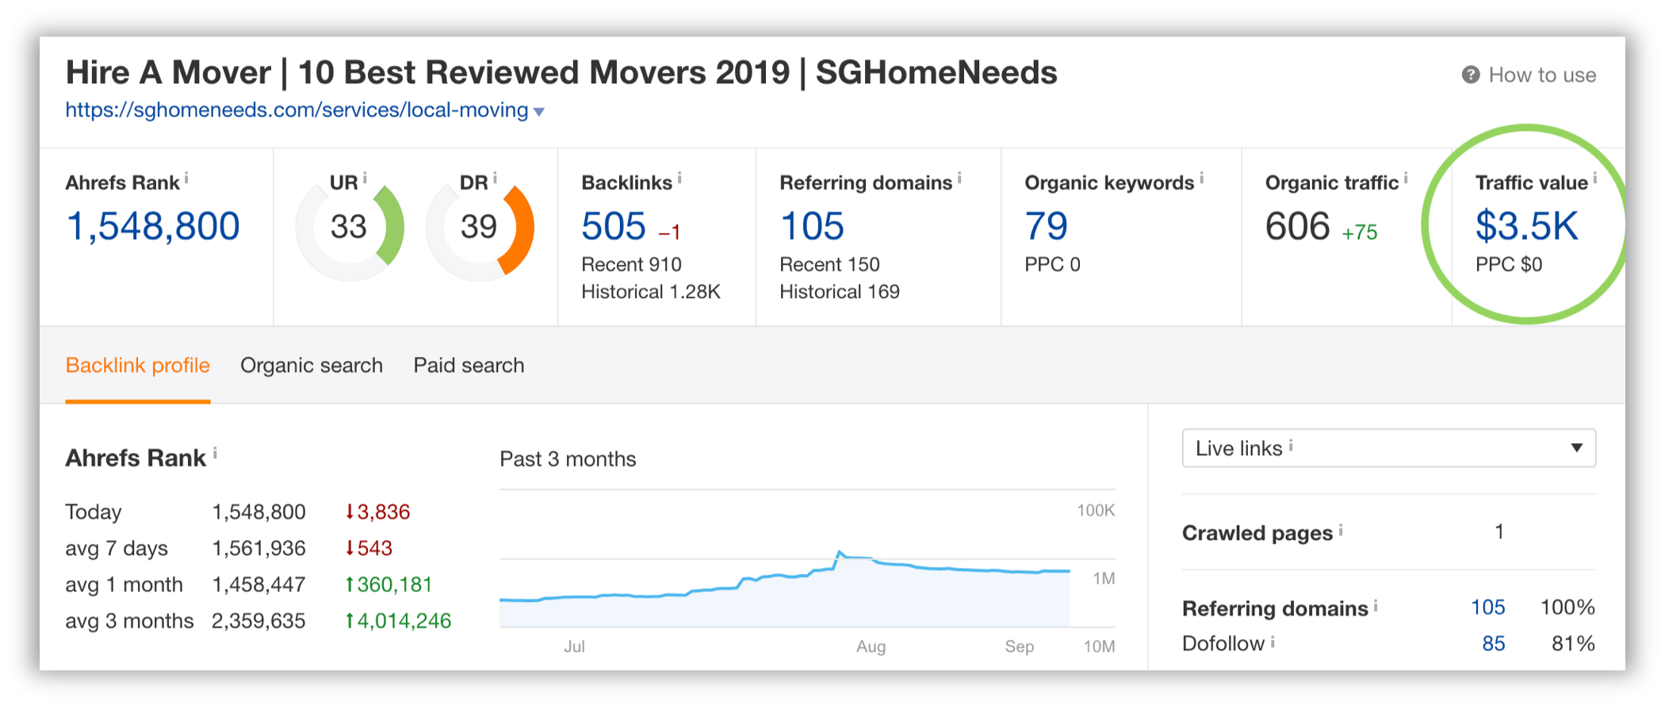Click the PPC $0 traffic value text
This screenshot has height=705, width=1665.
[1509, 264]
